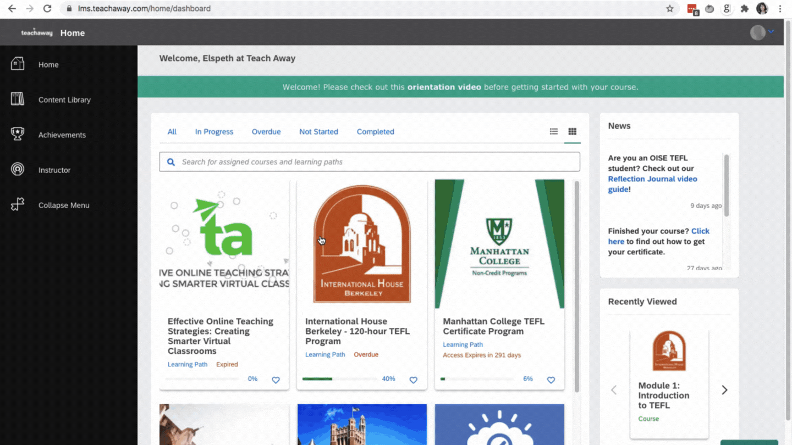Open browser Extensions puzzle icon
Image resolution: width=792 pixels, height=445 pixels.
(x=745, y=9)
